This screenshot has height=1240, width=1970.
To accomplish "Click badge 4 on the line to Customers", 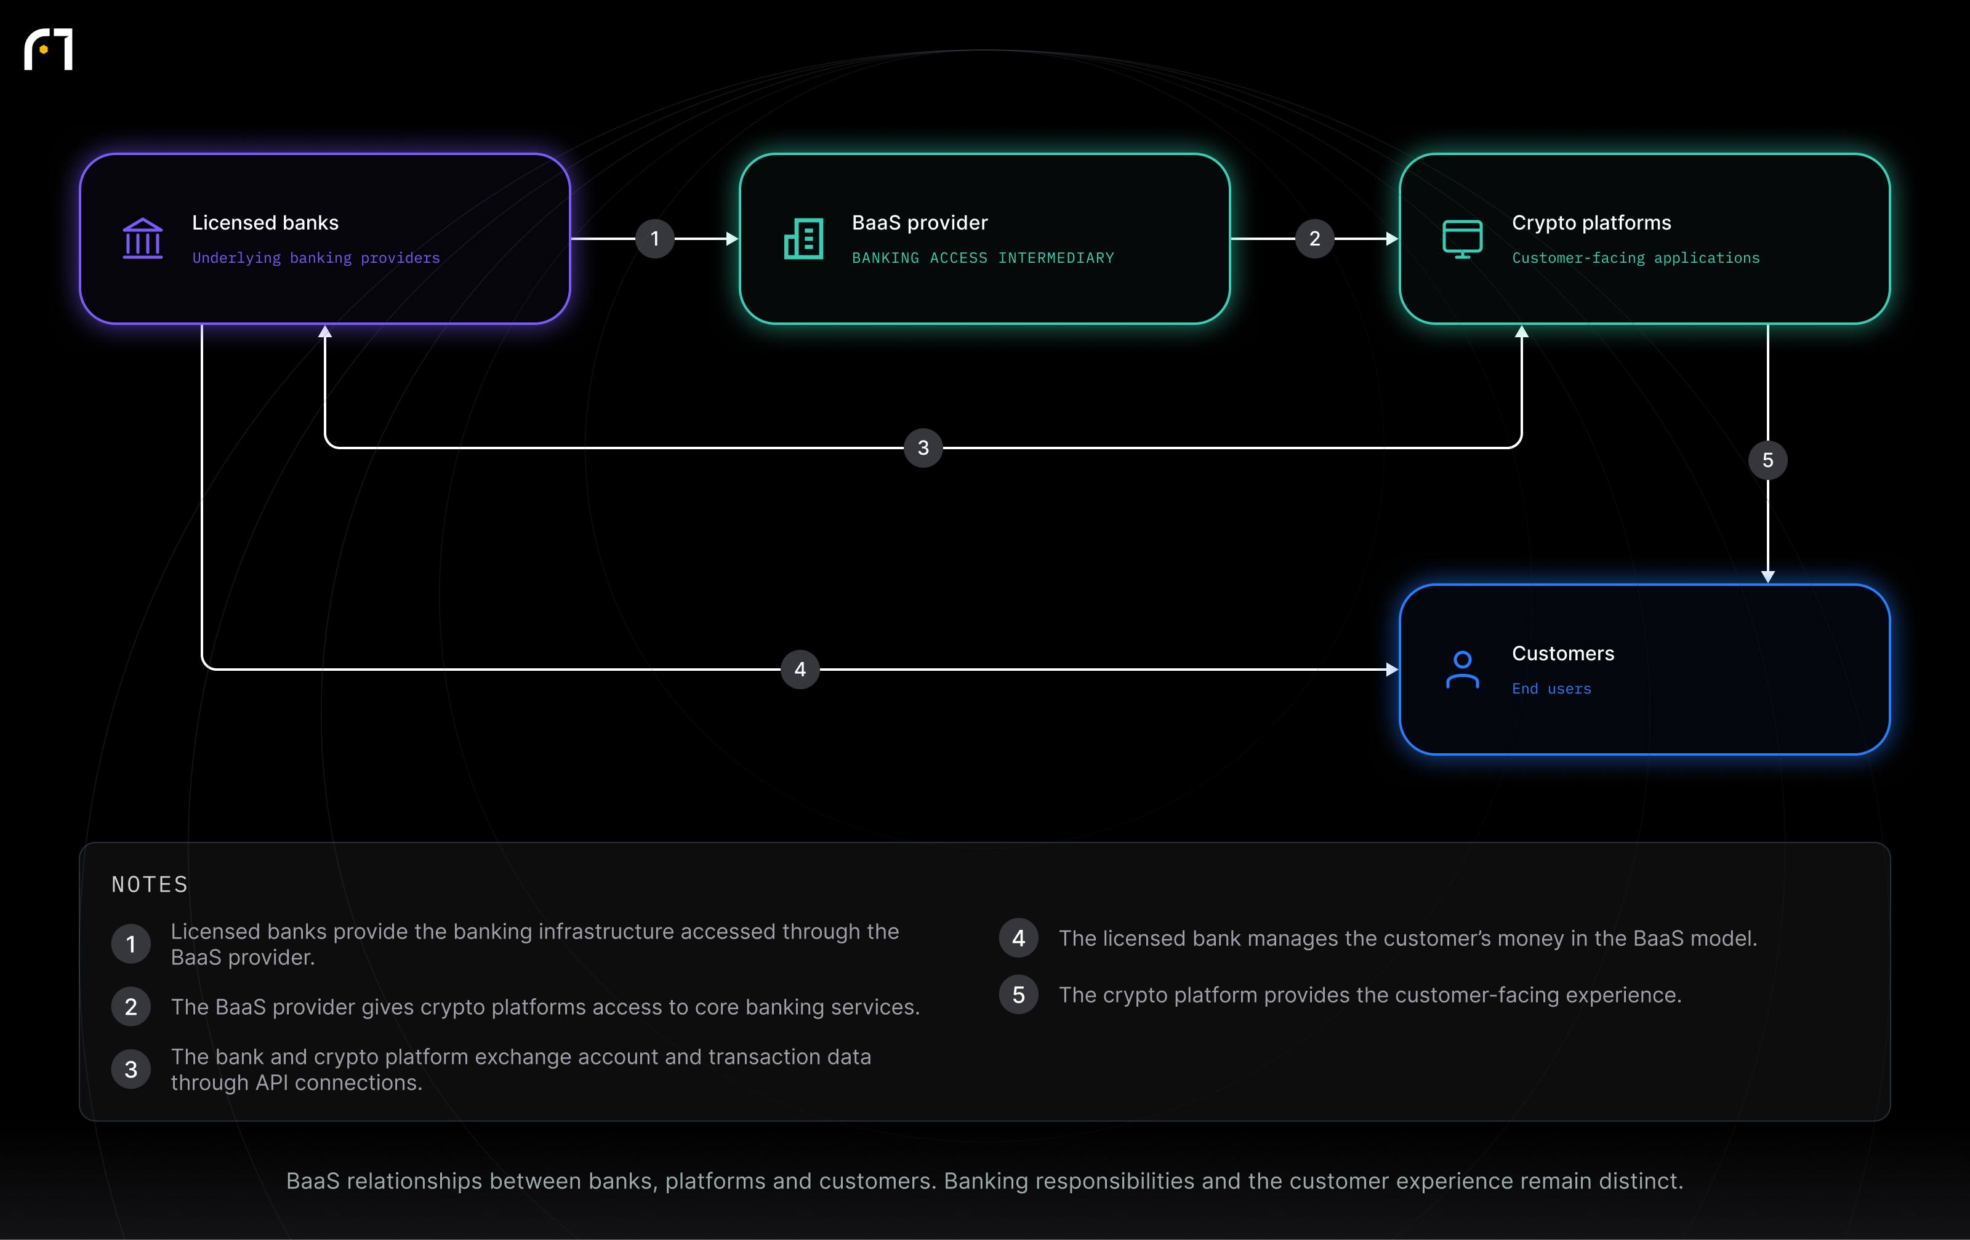I will tap(800, 670).
